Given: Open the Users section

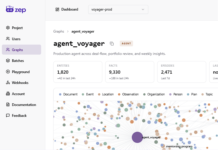Looking at the screenshot, I should point(21,39).
